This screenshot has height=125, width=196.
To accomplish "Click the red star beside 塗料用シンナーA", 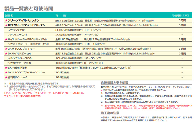I will pos(6,77).
